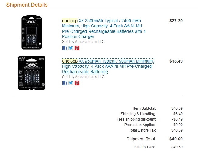
Task: Share the AA charger pack on Facebook
Action: point(64,48)
